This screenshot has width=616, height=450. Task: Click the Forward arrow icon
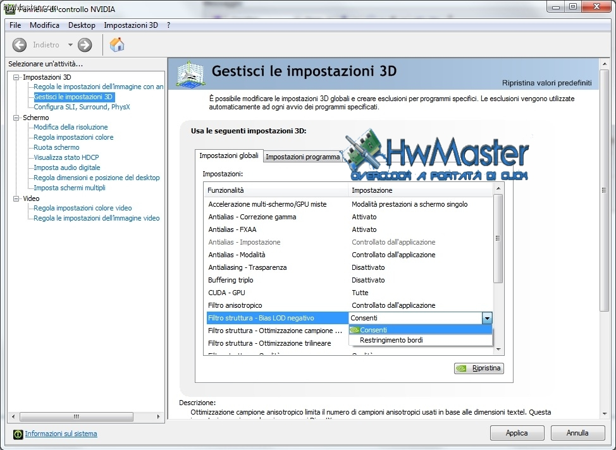(85, 45)
